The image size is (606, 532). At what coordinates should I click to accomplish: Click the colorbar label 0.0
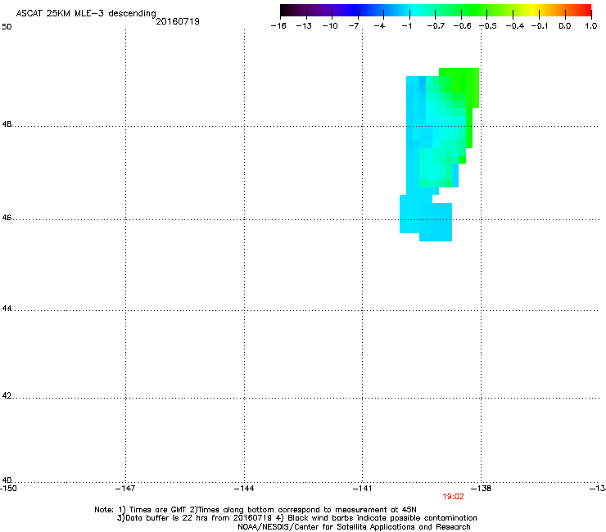[565, 26]
